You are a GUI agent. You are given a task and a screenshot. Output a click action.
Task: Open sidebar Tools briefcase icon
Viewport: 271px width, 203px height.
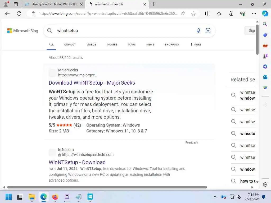(x=265, y=45)
